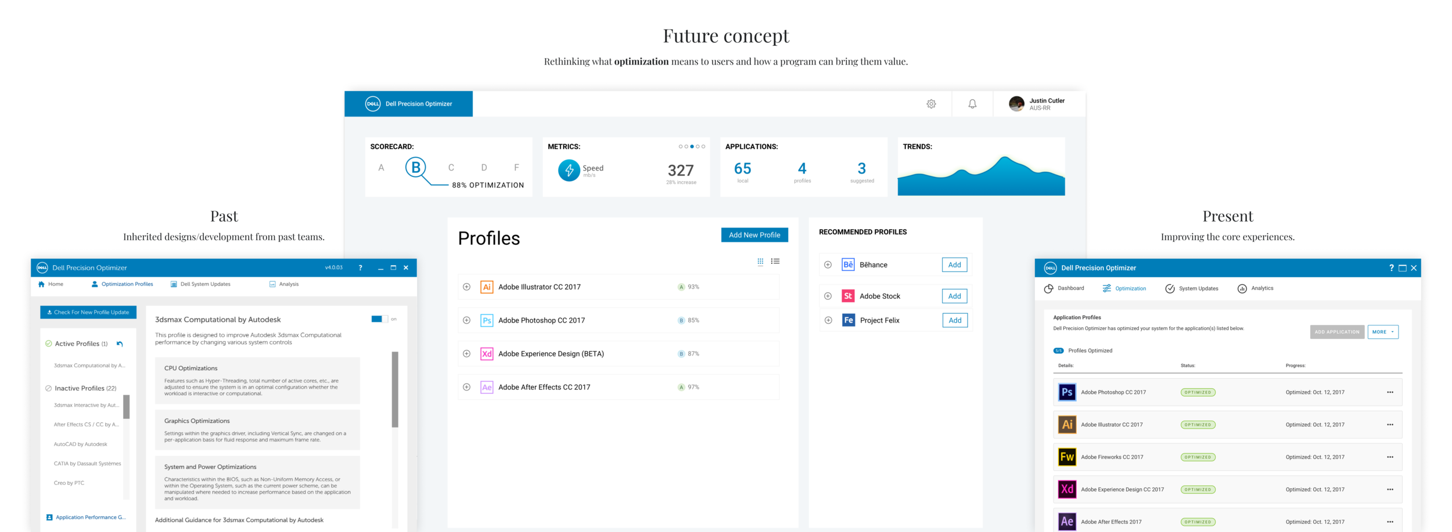Click the Illustrator icon in the Present window list
The width and height of the screenshot is (1452, 532).
1067,425
